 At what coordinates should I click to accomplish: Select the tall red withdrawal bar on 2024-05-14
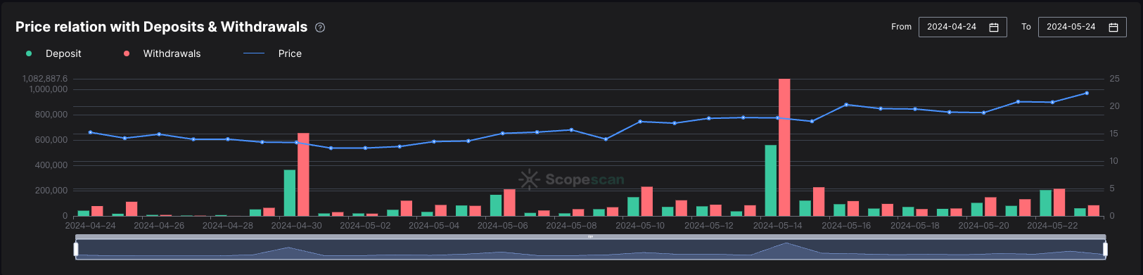[x=784, y=147]
